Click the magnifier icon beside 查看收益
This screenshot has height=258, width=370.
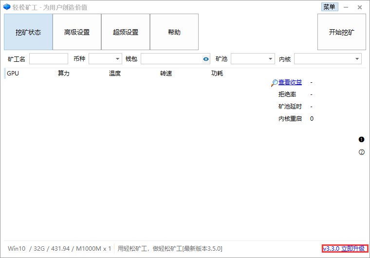click(275, 83)
